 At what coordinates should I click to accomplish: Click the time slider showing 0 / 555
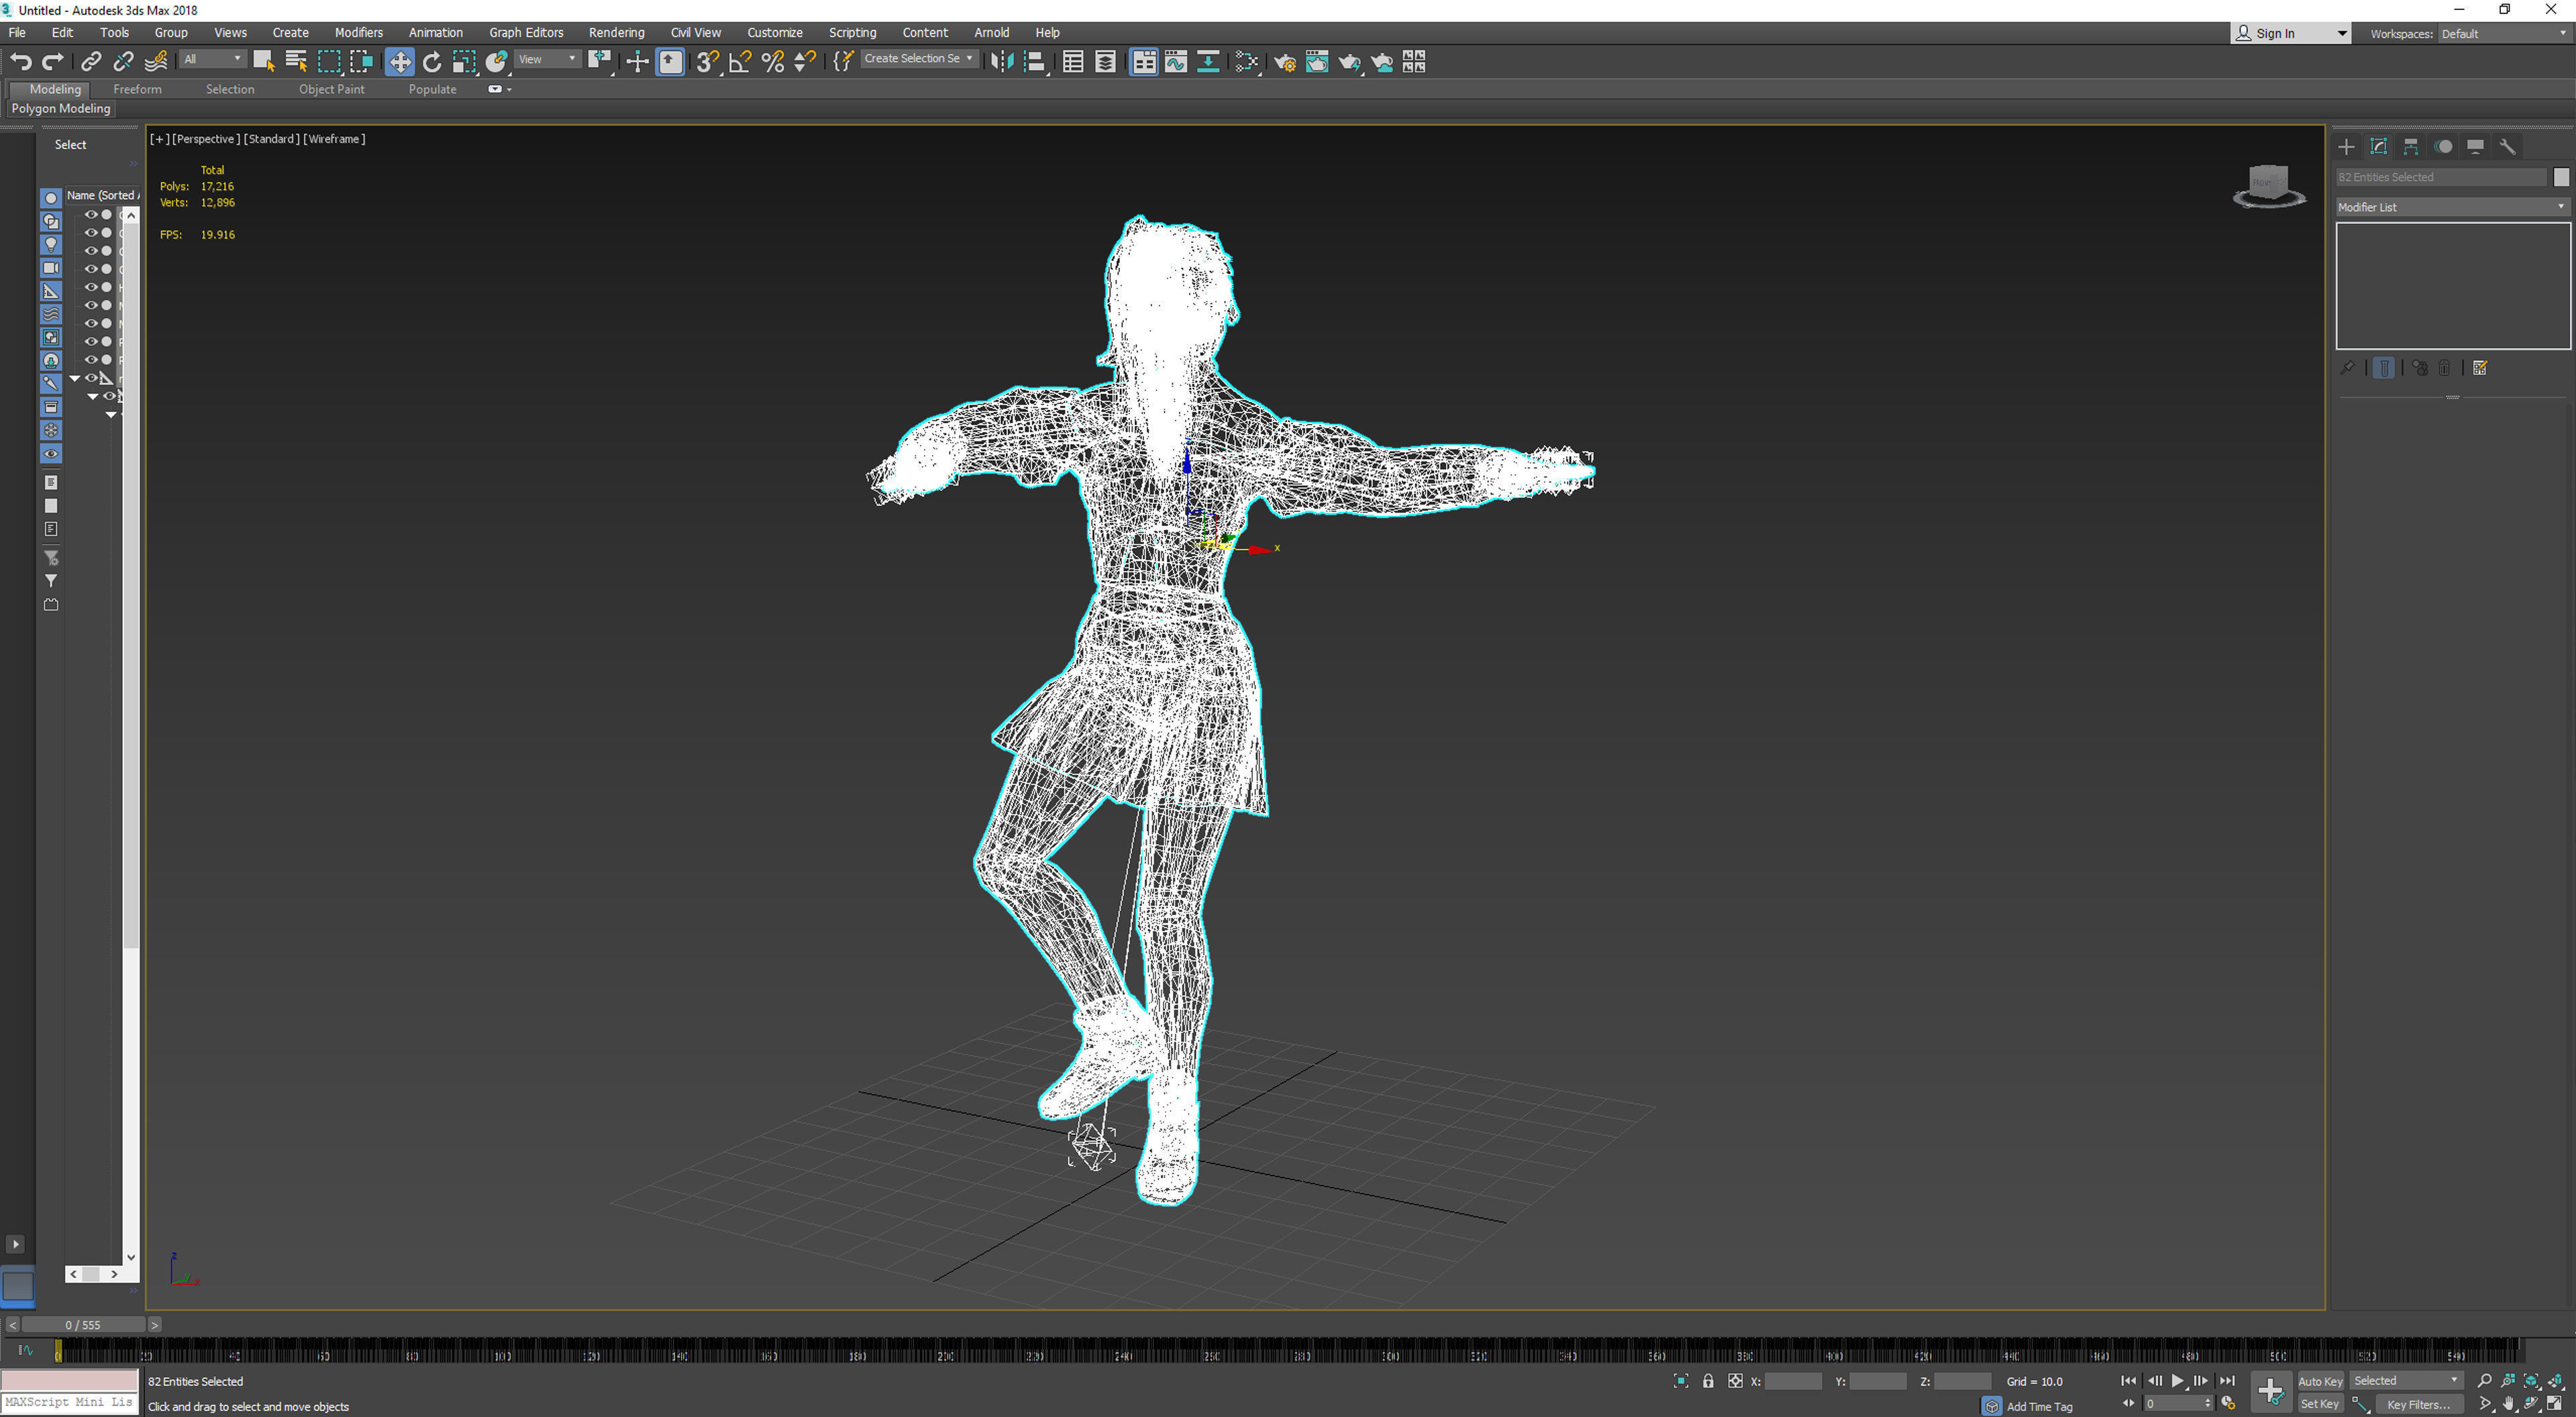83,1325
